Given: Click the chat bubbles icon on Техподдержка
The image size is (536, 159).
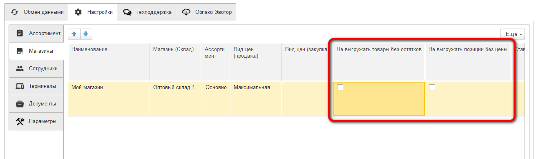Looking at the screenshot, I should point(127,12).
